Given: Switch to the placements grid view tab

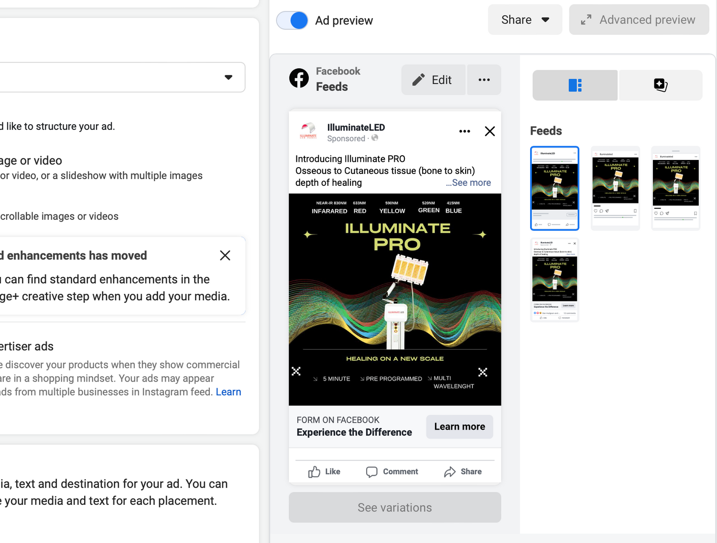Looking at the screenshot, I should click(575, 85).
